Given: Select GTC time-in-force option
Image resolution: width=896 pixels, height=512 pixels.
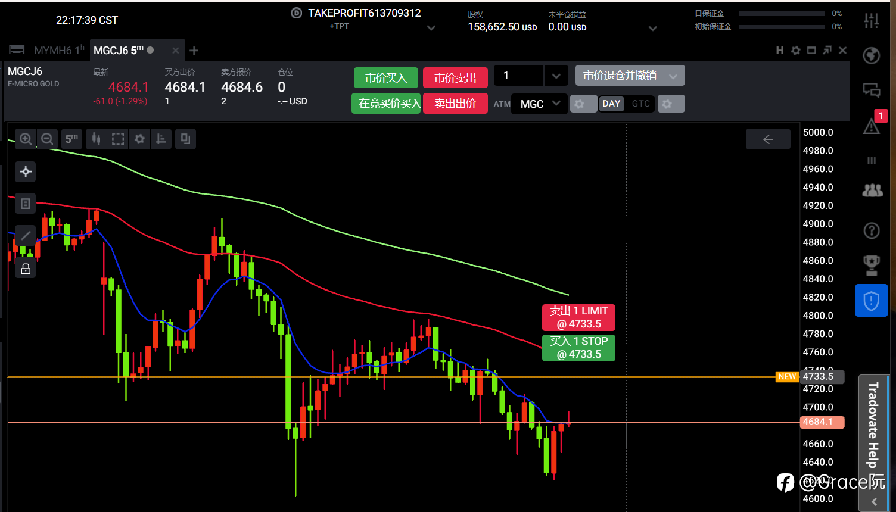Looking at the screenshot, I should click(x=641, y=104).
